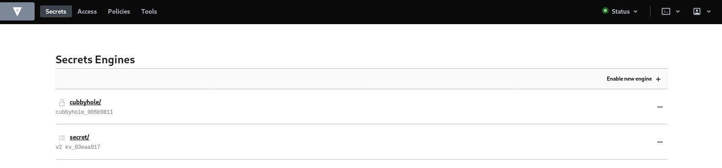
Task: Click the secret engine list icon
Action: pos(62,137)
